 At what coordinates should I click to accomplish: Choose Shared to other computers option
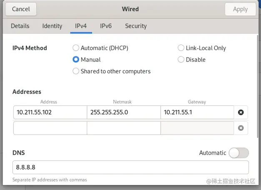pyautogui.click(x=76, y=71)
